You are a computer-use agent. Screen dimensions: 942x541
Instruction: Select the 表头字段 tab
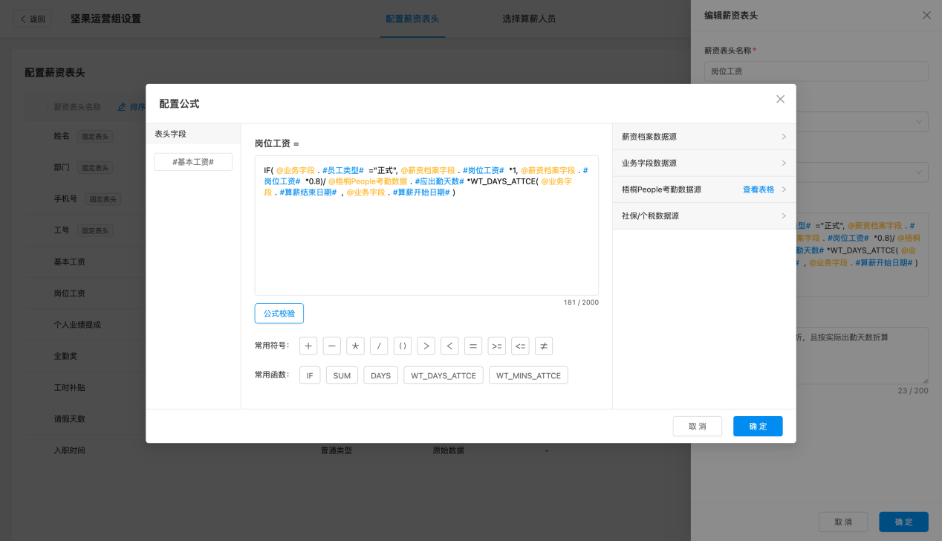[x=193, y=134]
